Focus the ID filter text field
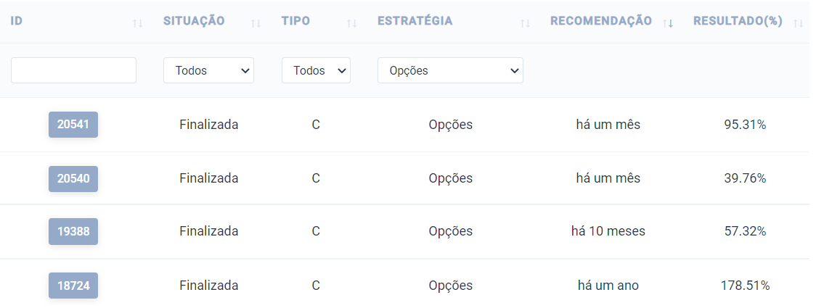Image resolution: width=824 pixels, height=308 pixels. pyautogui.click(x=73, y=70)
